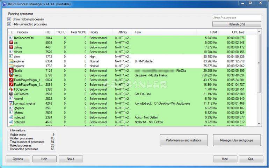The width and height of the screenshot is (269, 168).
Task: Toggle Show hidden processes checkbox
Action: pos(9,19)
